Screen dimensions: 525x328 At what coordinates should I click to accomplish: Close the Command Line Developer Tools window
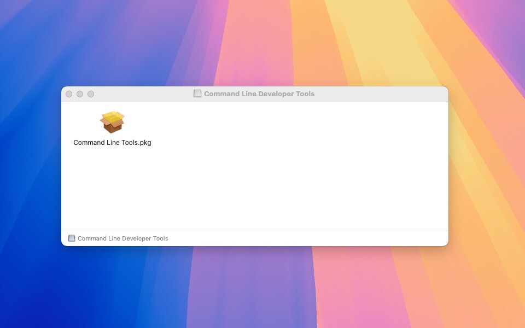click(x=69, y=94)
